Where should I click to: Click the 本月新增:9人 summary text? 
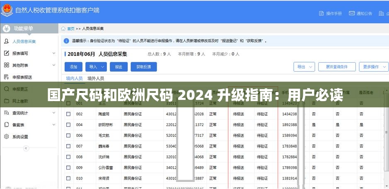(x=191, y=54)
